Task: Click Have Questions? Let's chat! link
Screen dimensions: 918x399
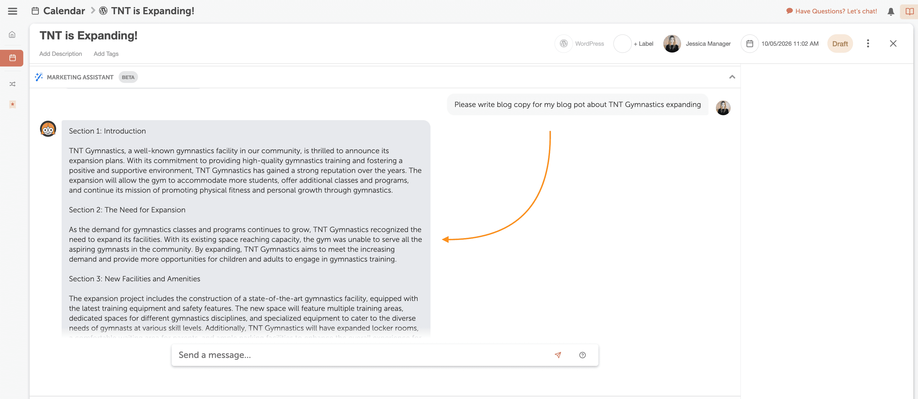Action: 835,11
